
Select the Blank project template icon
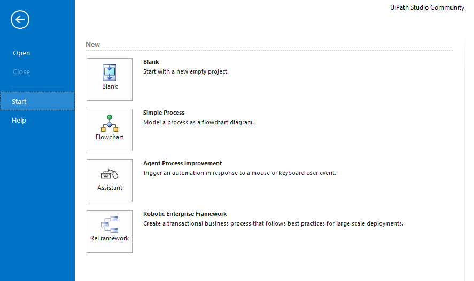pos(110,72)
